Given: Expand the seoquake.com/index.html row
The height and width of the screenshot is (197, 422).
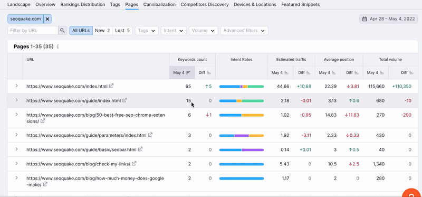Looking at the screenshot, I should pos(16,86).
